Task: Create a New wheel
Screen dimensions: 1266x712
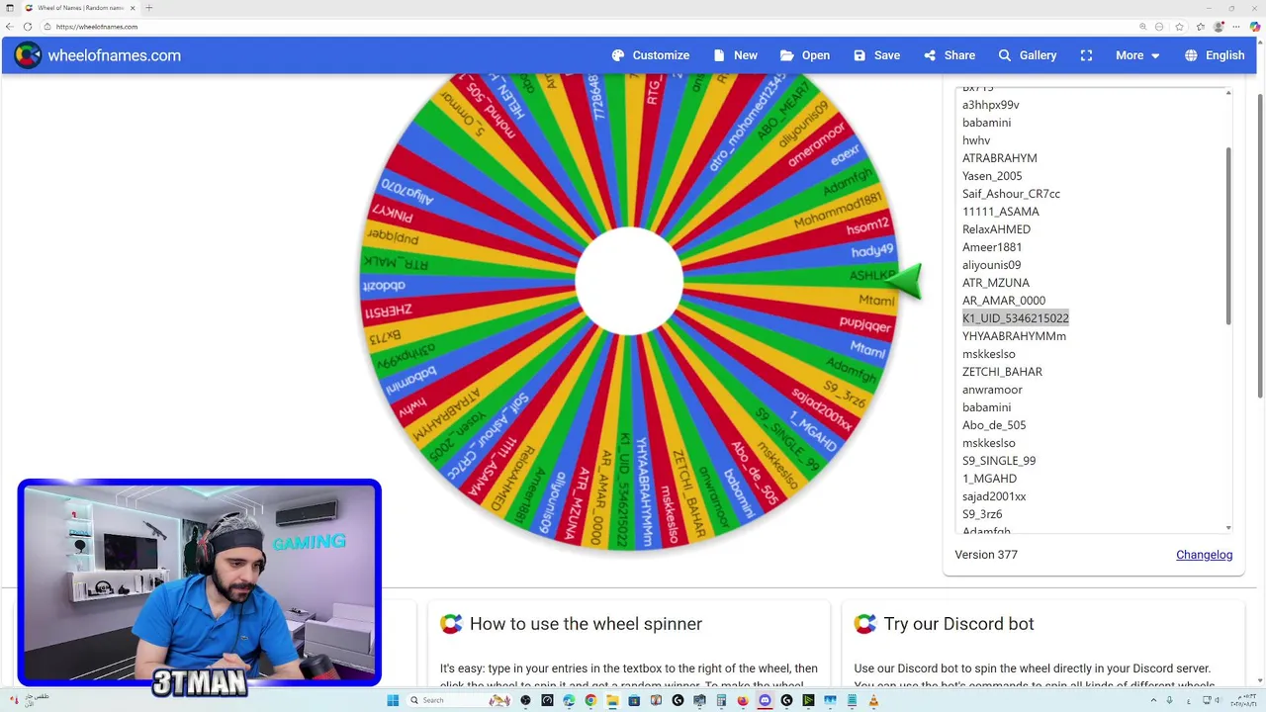Action: (x=735, y=55)
